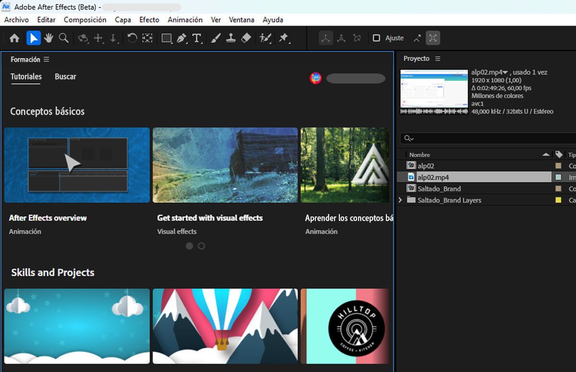Select the Roto Brush tool
Viewport: 576px width, 372px height.
(265, 38)
